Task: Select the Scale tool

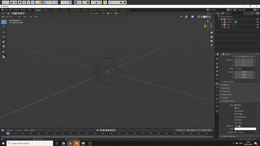Action: 4,42
